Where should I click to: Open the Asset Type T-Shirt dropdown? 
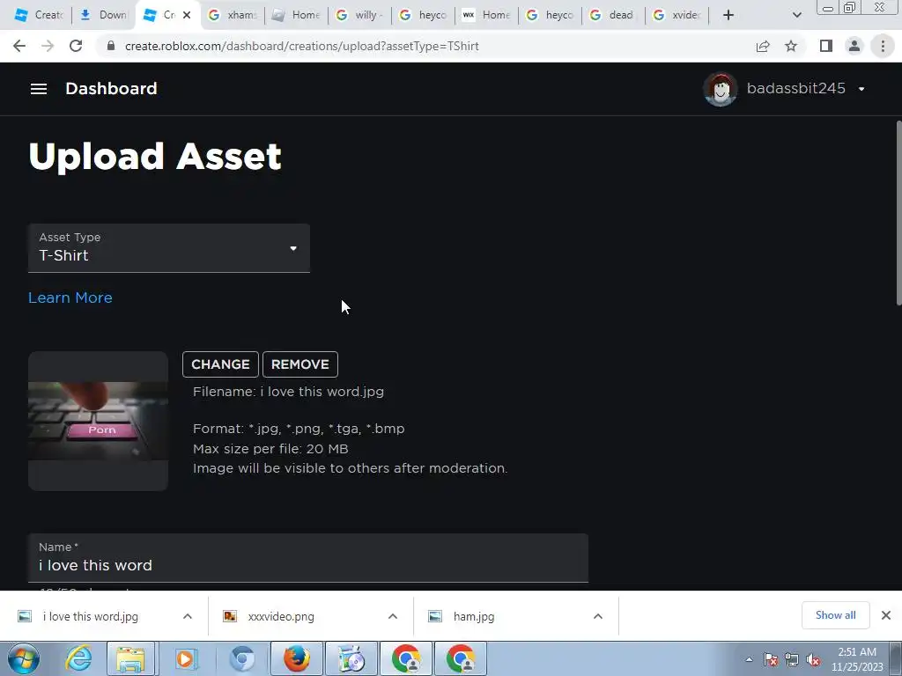pos(169,247)
